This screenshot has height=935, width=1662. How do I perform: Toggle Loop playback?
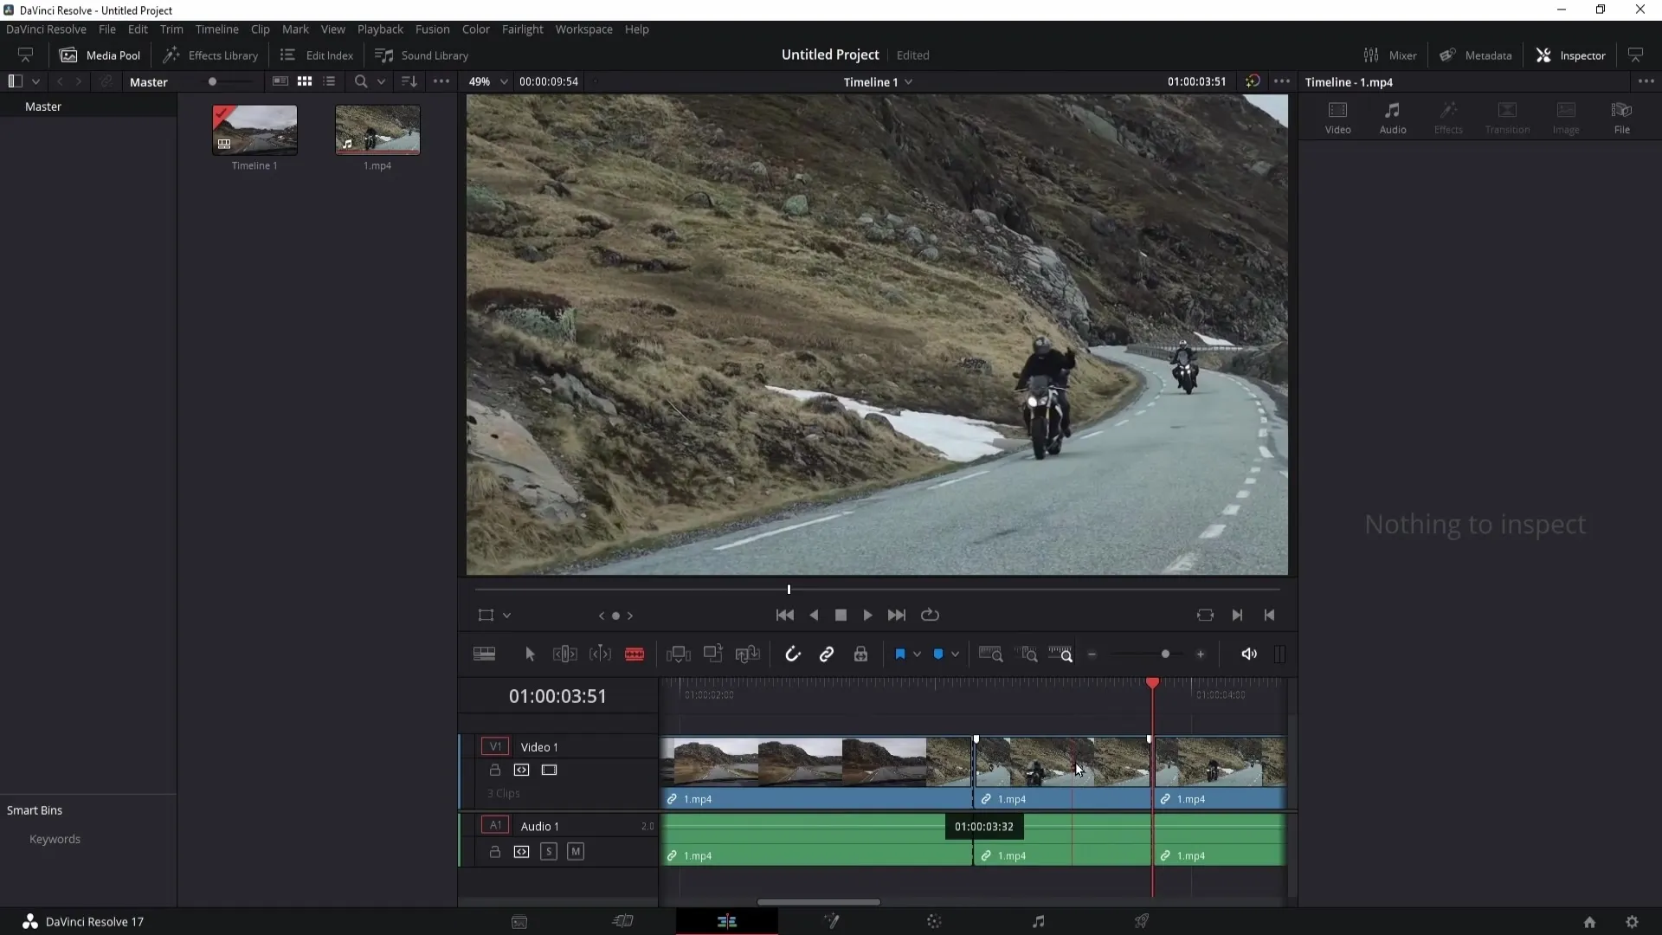(x=930, y=616)
